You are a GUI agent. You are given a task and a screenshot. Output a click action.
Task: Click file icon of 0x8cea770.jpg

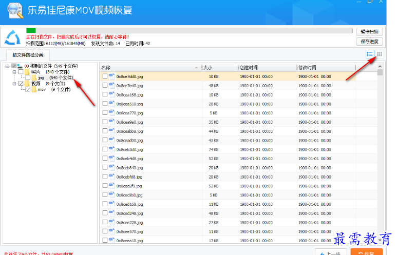(111, 113)
